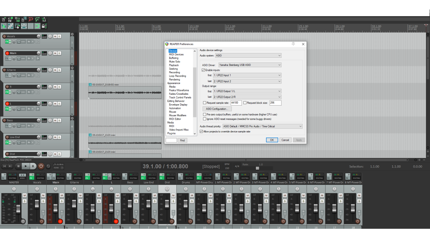
Task: Click the Play button in transport
Action: (x=26, y=166)
